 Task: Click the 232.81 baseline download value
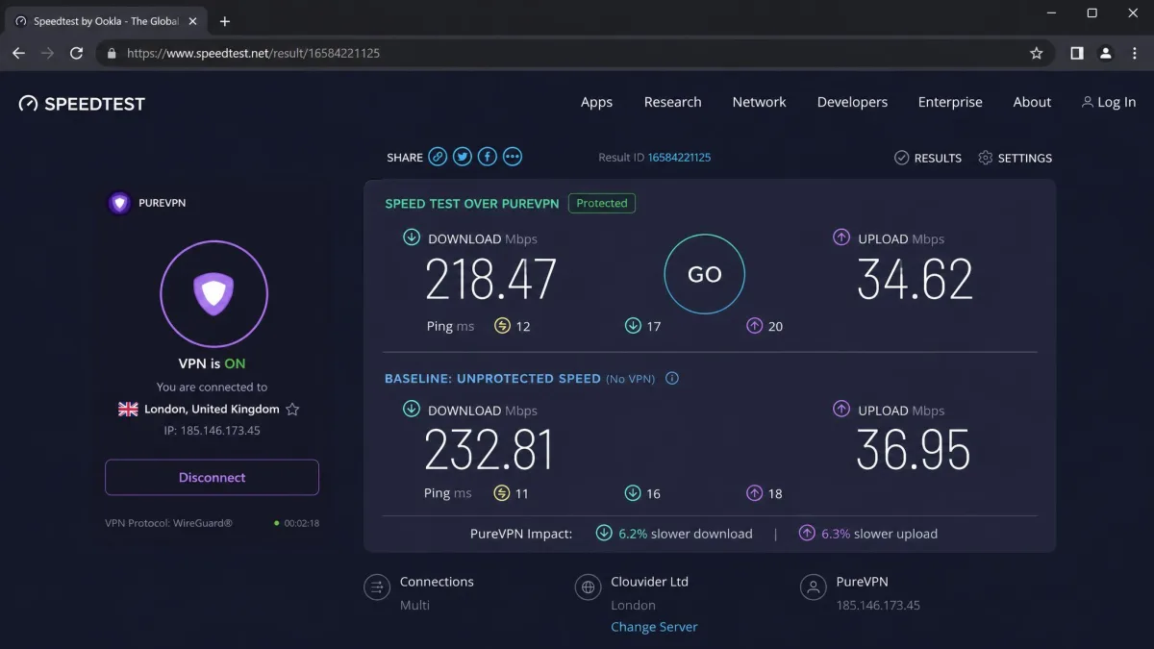pyautogui.click(x=489, y=450)
